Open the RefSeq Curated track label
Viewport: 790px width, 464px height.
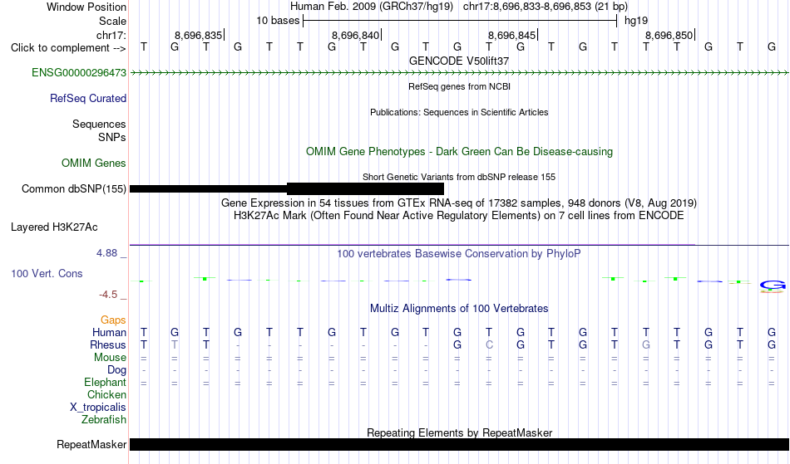87,99
